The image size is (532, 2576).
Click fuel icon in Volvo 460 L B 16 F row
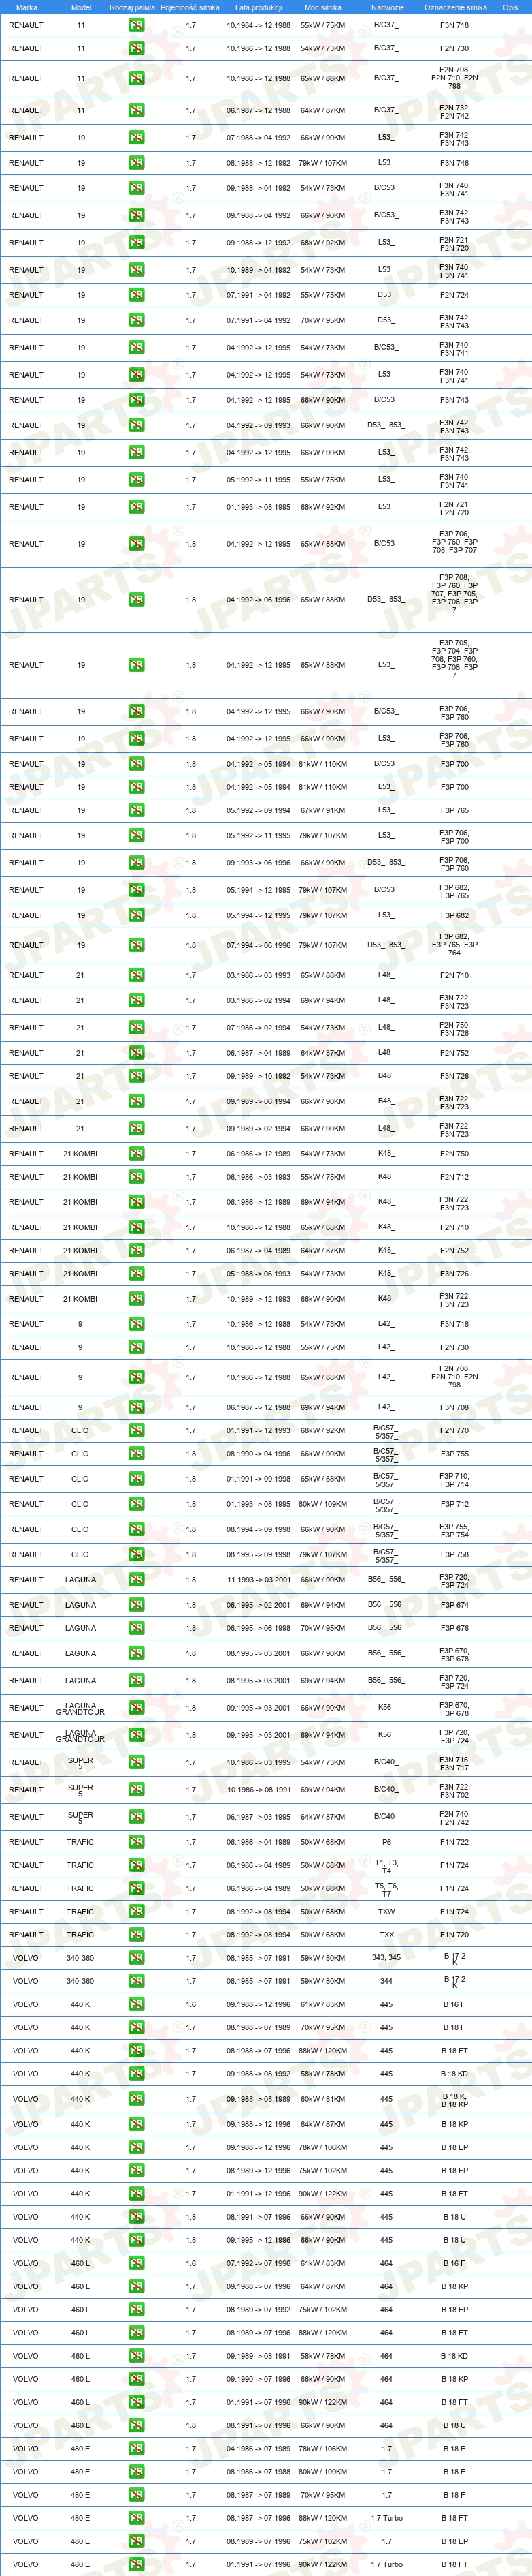point(137,2263)
